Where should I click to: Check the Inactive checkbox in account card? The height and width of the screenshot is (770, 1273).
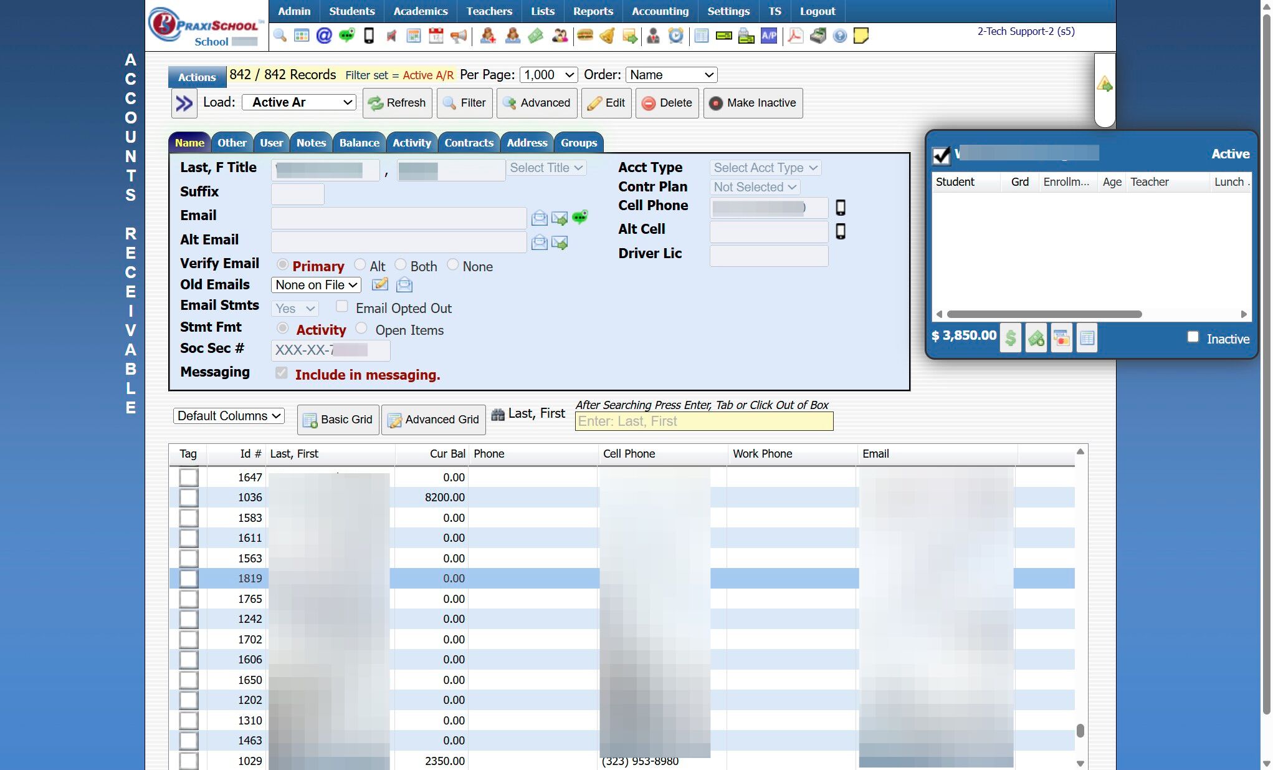1193,337
